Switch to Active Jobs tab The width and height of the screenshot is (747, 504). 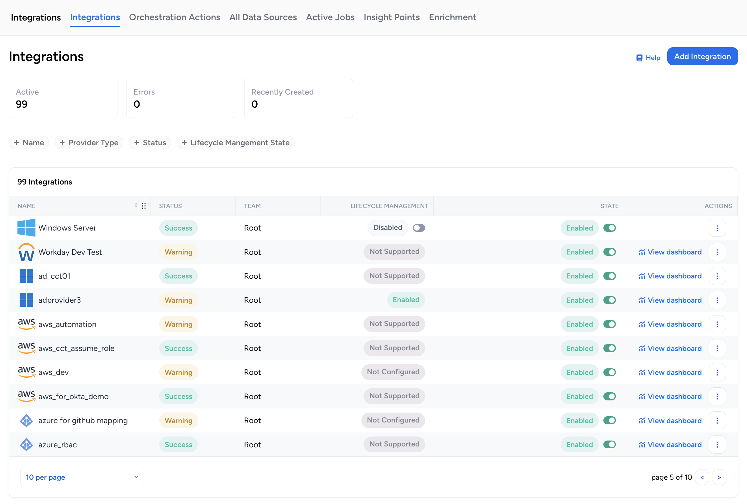pyautogui.click(x=330, y=17)
